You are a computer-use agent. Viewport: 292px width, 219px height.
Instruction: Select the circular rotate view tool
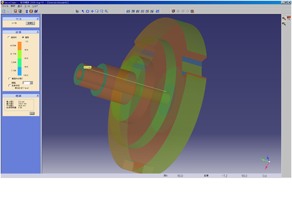point(88,11)
